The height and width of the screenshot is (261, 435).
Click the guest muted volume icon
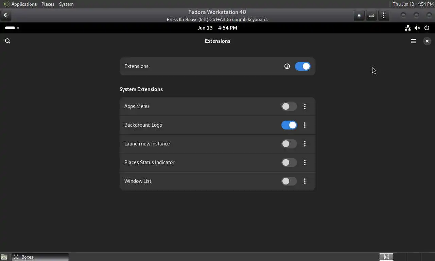pyautogui.click(x=417, y=28)
